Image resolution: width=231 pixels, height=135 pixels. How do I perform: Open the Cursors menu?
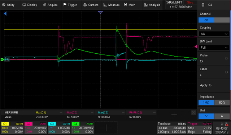pyautogui.click(x=91, y=5)
